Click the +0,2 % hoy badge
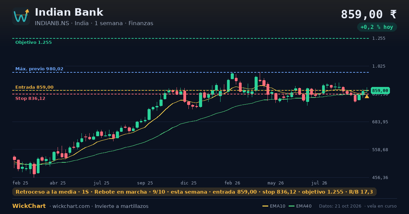This screenshot has height=214, width=409. [377, 27]
